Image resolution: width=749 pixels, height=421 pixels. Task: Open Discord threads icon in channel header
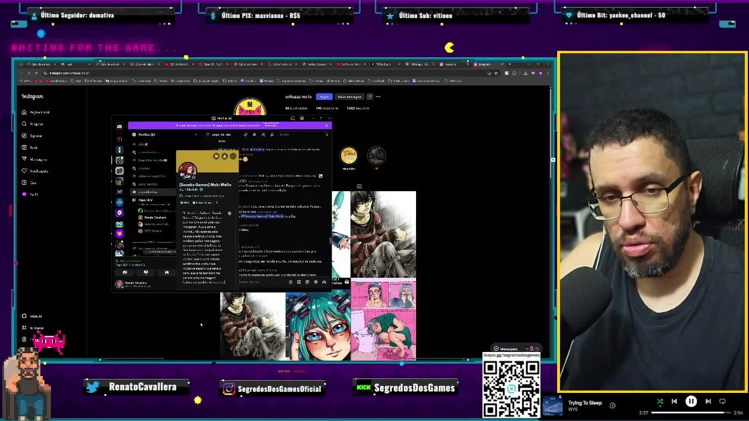245,134
